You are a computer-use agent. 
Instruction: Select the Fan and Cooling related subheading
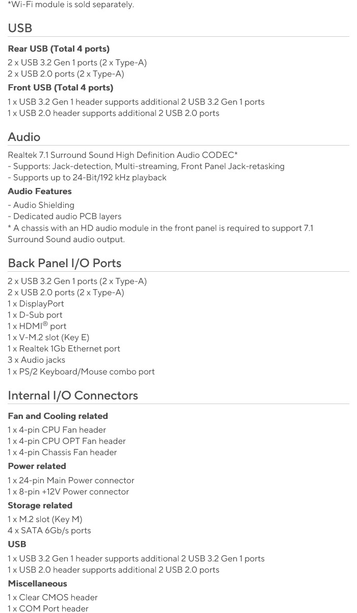point(58,416)
